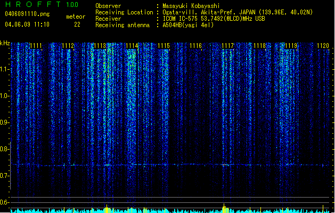This screenshot has height=213, width=335.
Task: Click the 1.0 kHz axis label
Action: click(x=4, y=96)
